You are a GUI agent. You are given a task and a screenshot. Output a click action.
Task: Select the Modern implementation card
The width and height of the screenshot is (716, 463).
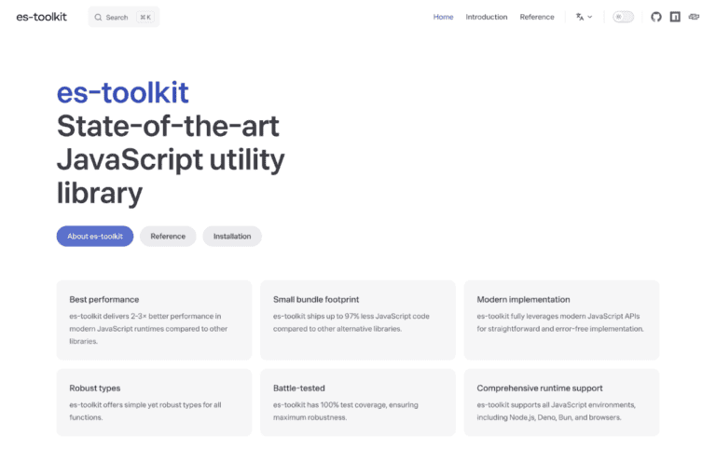point(561,320)
